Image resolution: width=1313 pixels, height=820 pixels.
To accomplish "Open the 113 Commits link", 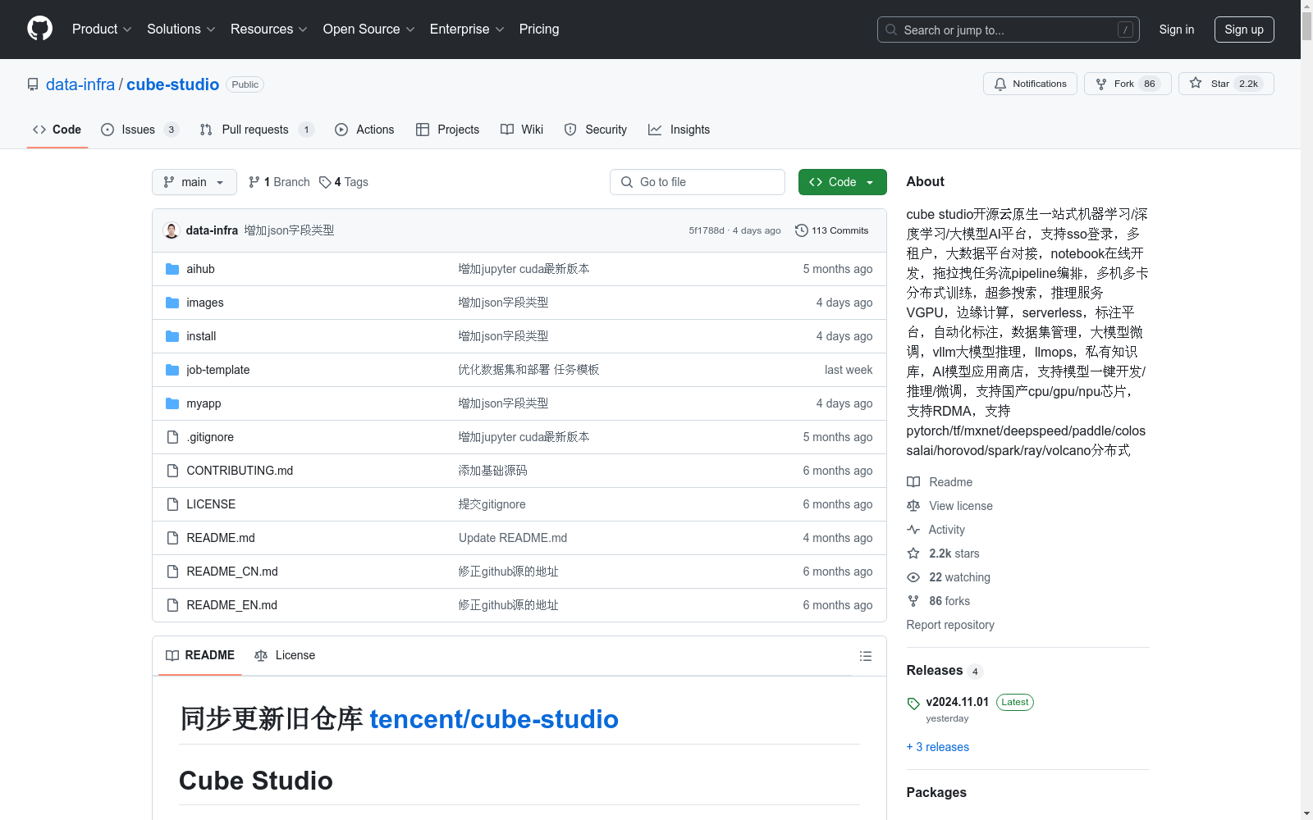I will [832, 230].
